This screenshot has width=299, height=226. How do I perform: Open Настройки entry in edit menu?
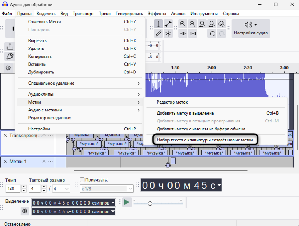80,129
